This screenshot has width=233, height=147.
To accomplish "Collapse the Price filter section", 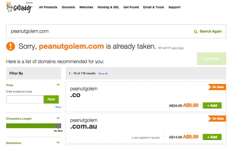I will (58, 85).
